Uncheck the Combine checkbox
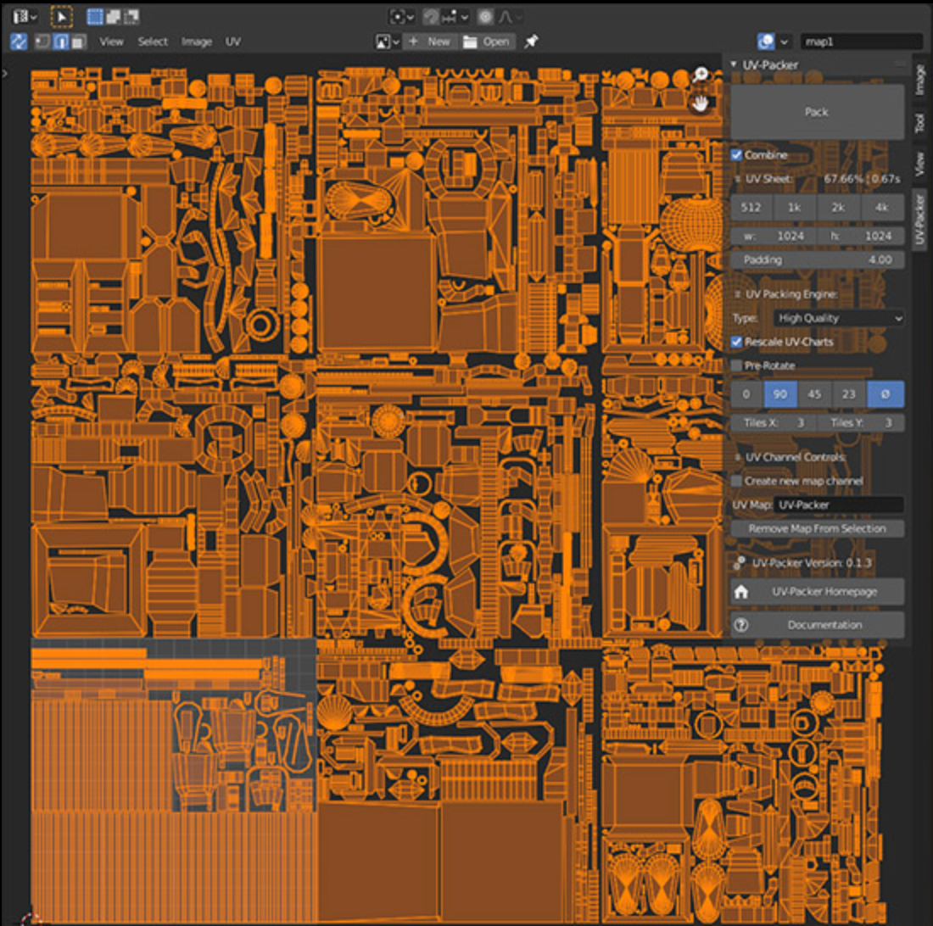 click(x=736, y=155)
